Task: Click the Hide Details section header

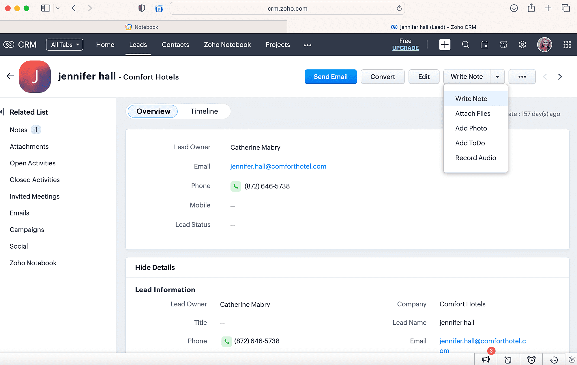Action: (x=155, y=267)
